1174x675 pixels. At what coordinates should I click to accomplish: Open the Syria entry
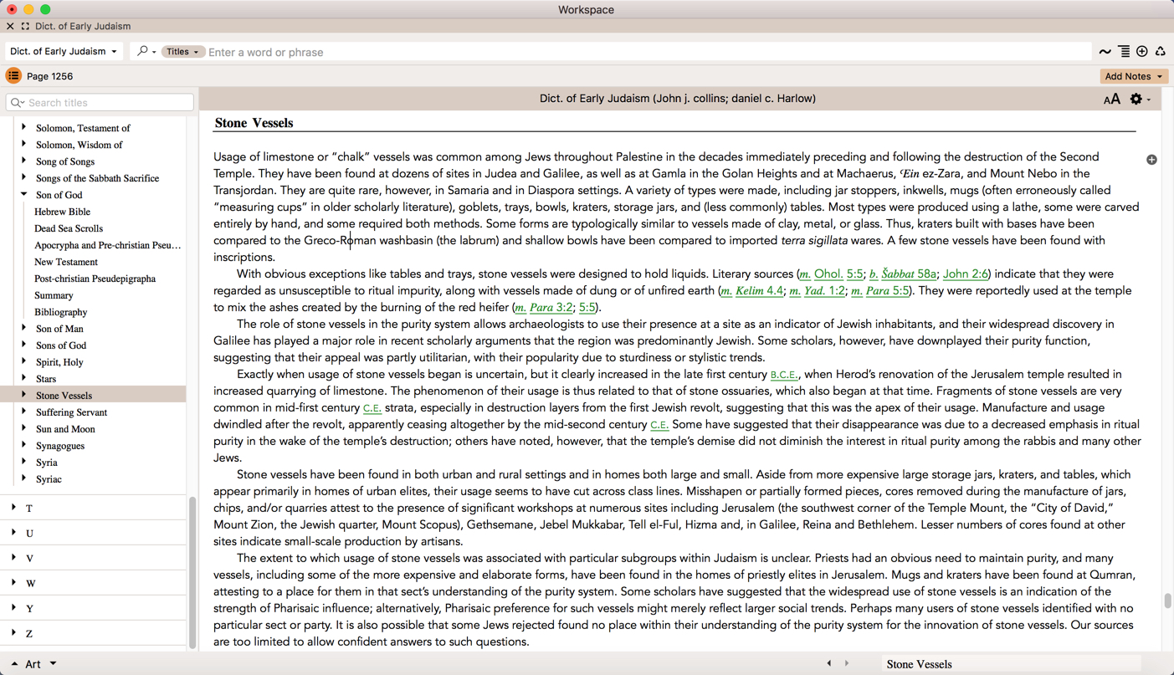(47, 463)
